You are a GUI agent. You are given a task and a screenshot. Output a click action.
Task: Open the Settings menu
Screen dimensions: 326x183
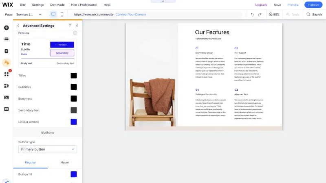coord(38,5)
